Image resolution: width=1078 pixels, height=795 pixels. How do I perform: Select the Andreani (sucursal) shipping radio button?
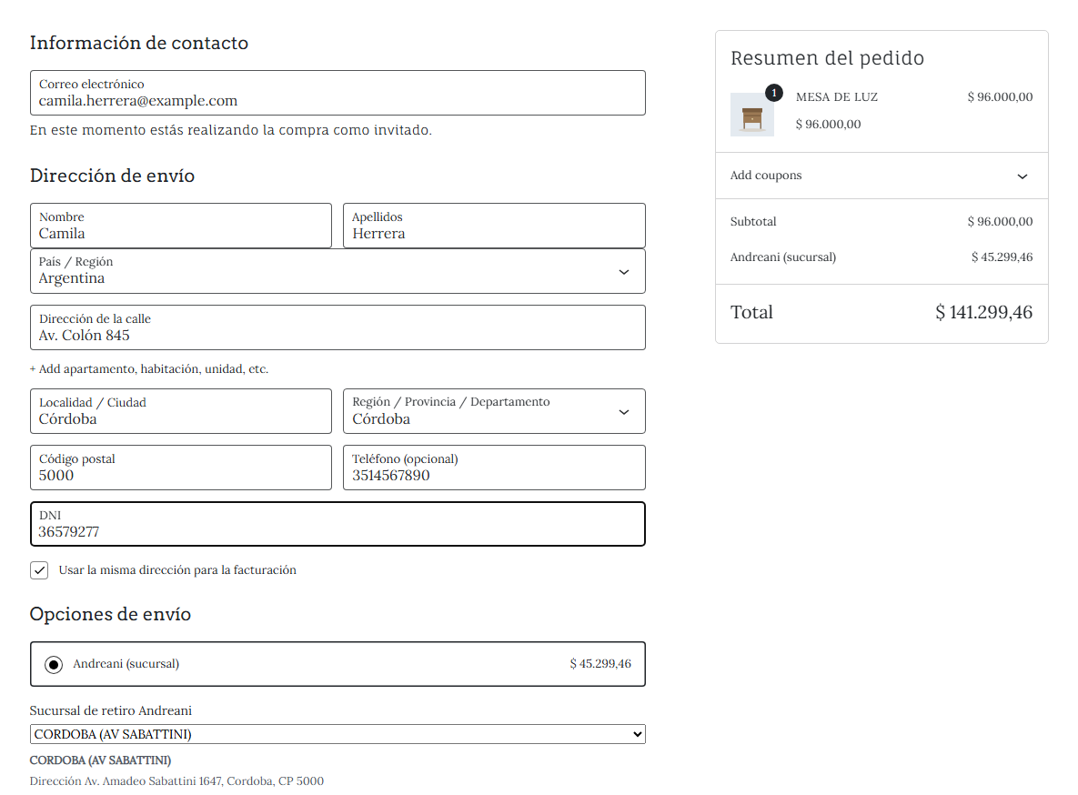tap(54, 664)
